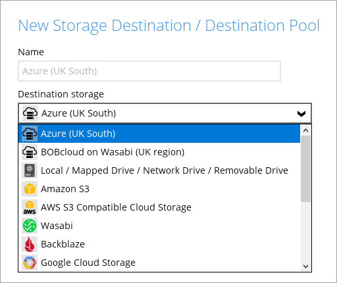Choose AWS S3 Compatible Cloud Storage
The width and height of the screenshot is (337, 283).
click(159, 207)
